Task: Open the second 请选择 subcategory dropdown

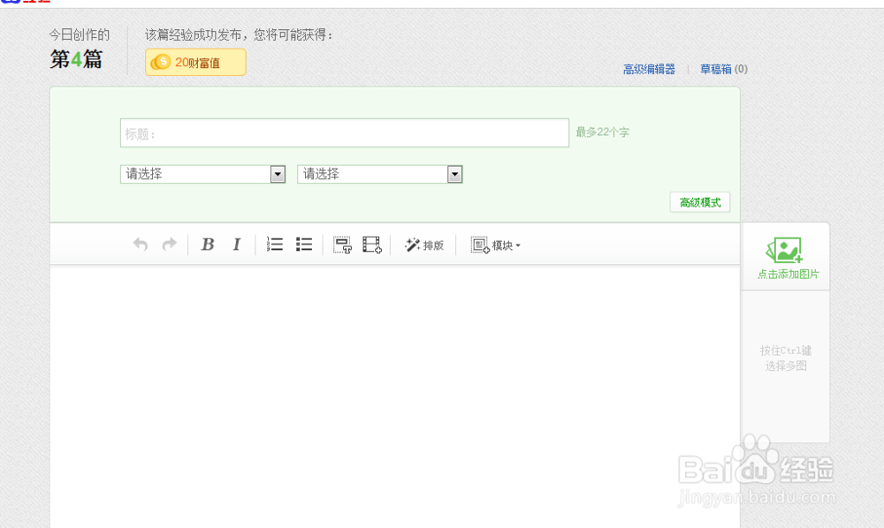Action: point(380,174)
